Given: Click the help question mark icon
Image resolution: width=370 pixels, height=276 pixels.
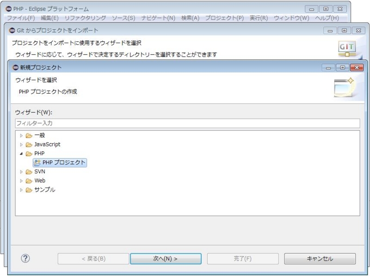Looking at the screenshot, I should 25,258.
